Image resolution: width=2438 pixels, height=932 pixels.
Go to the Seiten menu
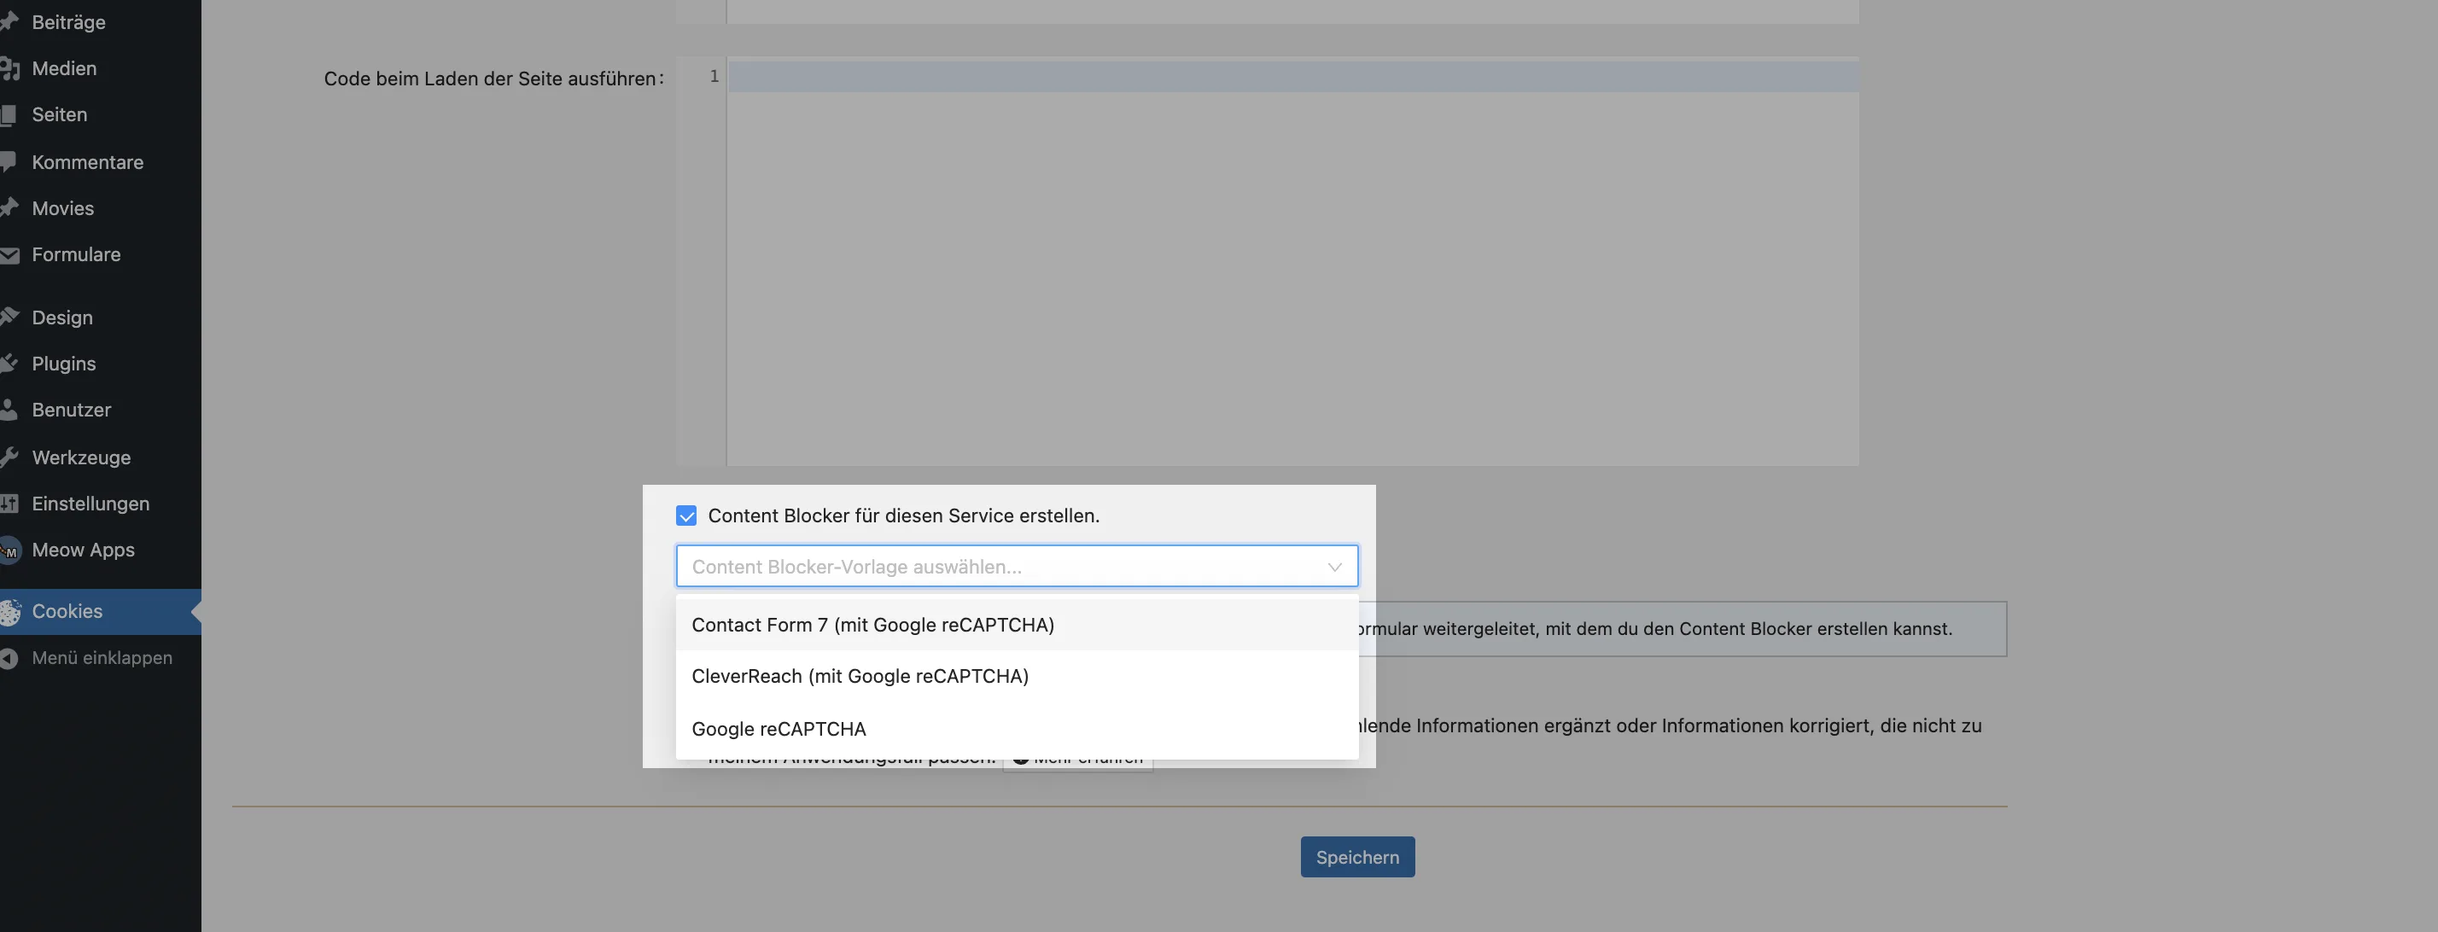[x=60, y=114]
